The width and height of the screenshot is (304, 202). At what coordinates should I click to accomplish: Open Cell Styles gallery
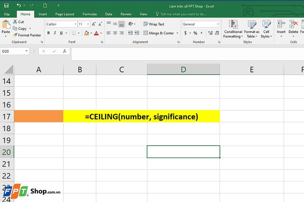pyautogui.click(x=266, y=29)
